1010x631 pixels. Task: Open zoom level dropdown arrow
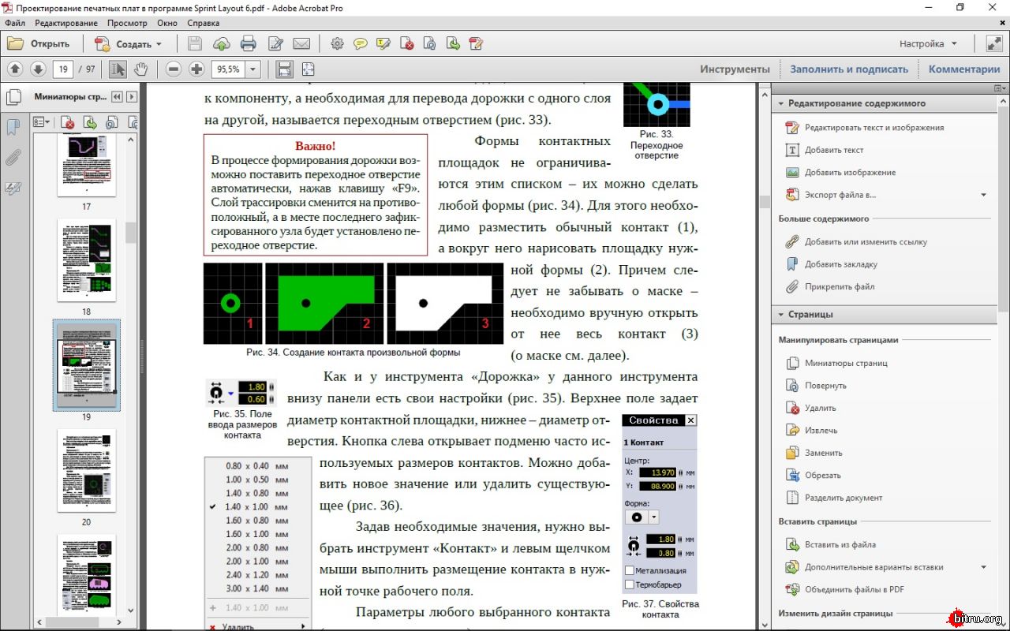(253, 69)
